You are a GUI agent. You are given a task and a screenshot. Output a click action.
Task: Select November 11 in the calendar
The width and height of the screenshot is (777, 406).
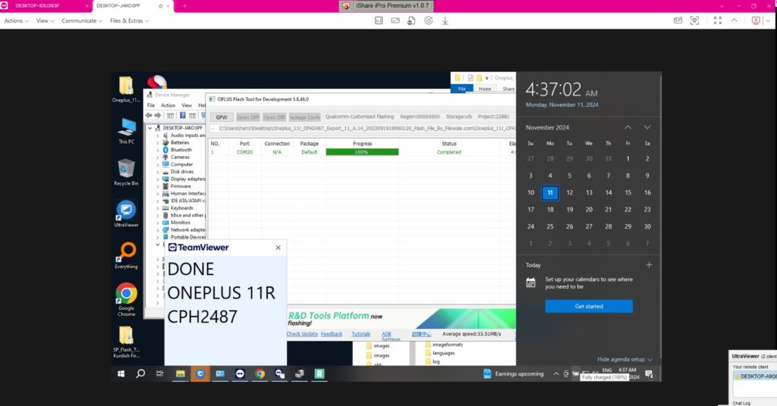point(550,193)
